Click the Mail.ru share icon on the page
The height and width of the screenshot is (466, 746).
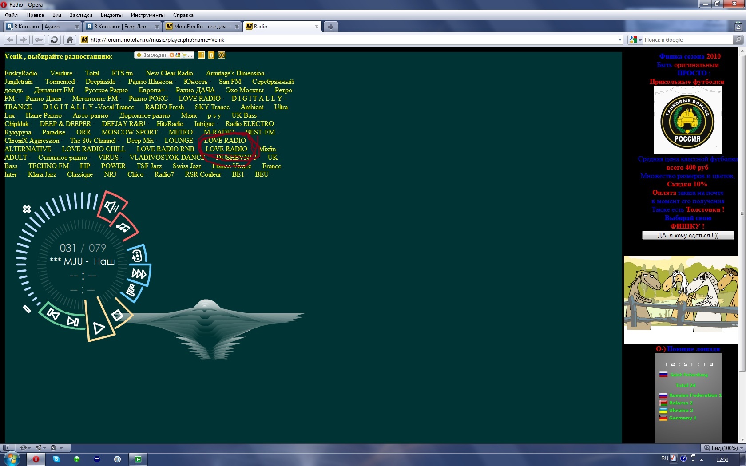[222, 55]
